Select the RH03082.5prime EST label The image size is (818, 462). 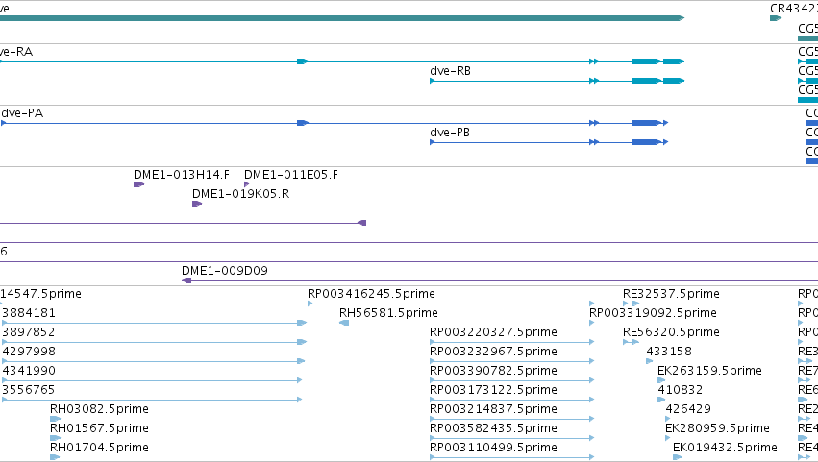[x=99, y=409]
